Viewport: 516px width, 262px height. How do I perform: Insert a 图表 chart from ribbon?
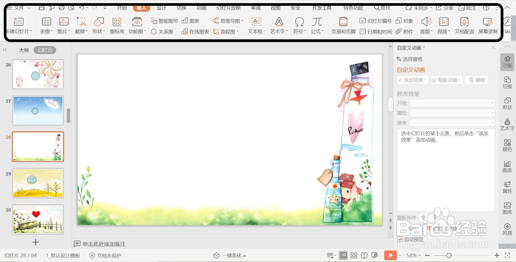pos(190,21)
